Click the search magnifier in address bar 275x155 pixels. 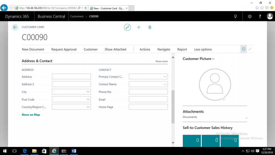pyautogui.click(x=79, y=8)
